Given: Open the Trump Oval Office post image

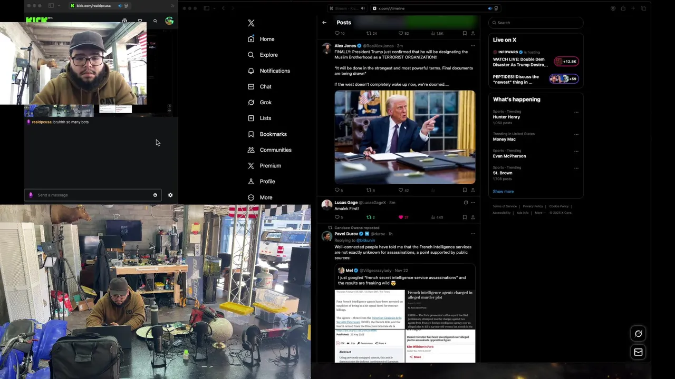Looking at the screenshot, I should pos(404,137).
